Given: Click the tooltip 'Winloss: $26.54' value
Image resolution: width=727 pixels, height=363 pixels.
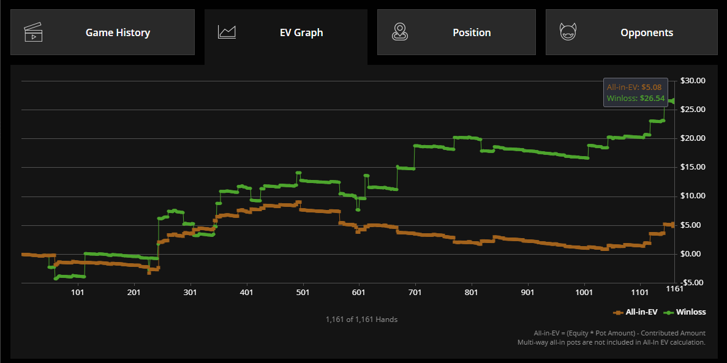Looking at the screenshot, I should point(636,99).
